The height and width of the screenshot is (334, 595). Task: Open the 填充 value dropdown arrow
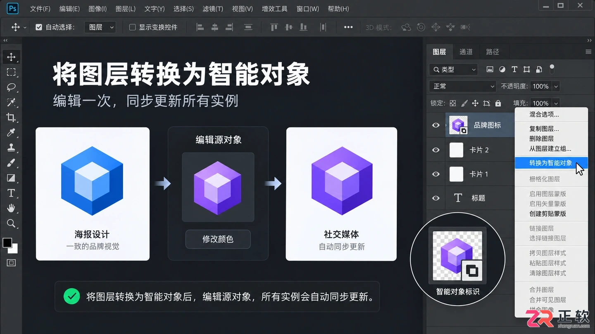[x=556, y=103]
